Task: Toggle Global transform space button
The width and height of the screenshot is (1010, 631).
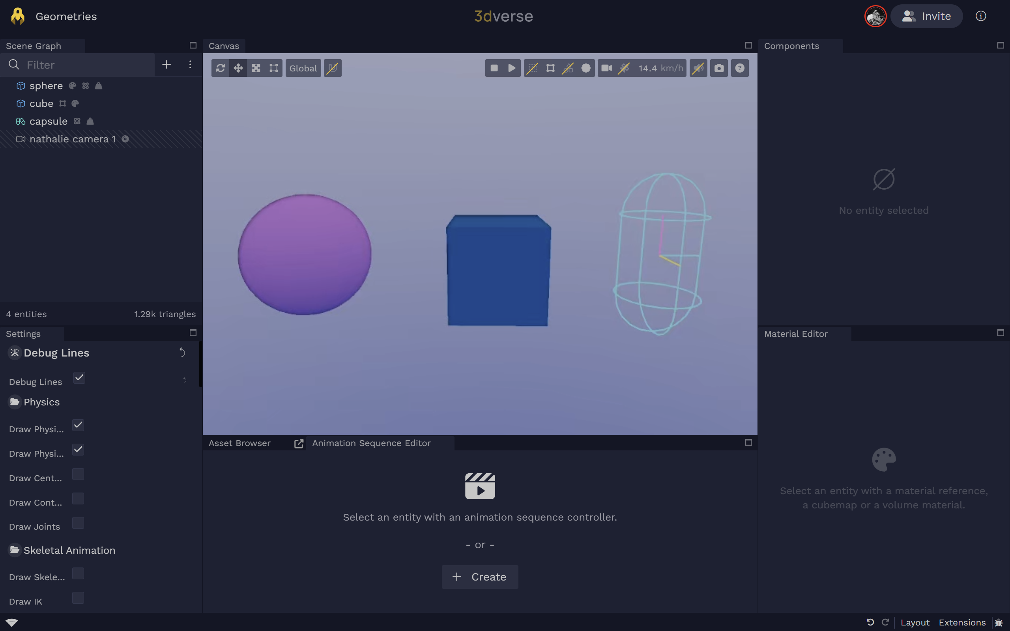Action: click(303, 68)
